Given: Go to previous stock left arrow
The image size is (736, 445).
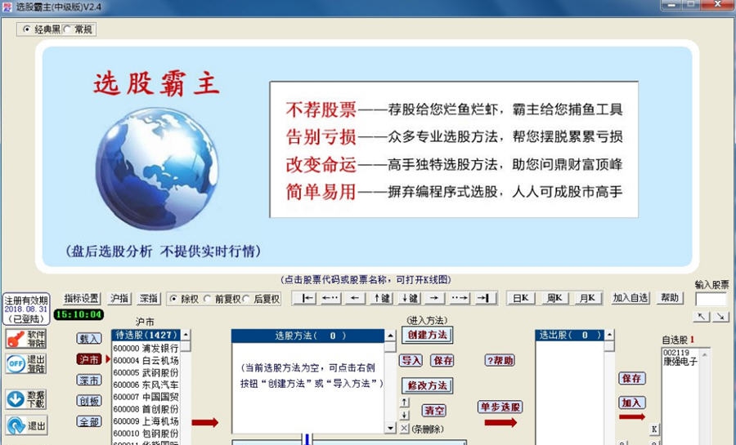Looking at the screenshot, I should coord(356,298).
